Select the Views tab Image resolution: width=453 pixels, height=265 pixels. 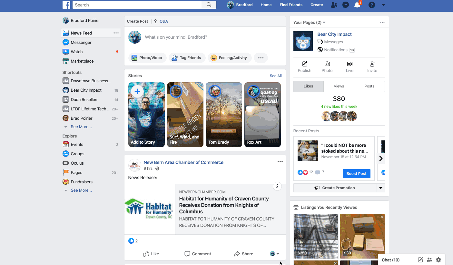[339, 87]
